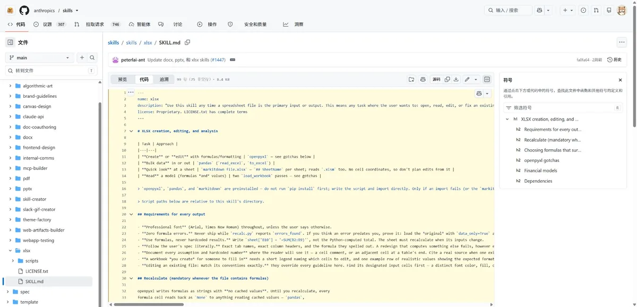Open more file actions ellipsis button
Viewport: 637px width, 307px height.
click(x=622, y=42)
